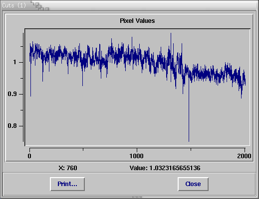The width and height of the screenshot is (259, 199).
Task: Click the bottom of the deepest downward spike
Action: point(189,141)
